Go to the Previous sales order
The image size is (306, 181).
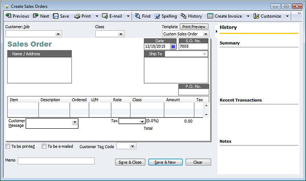pos(17,16)
